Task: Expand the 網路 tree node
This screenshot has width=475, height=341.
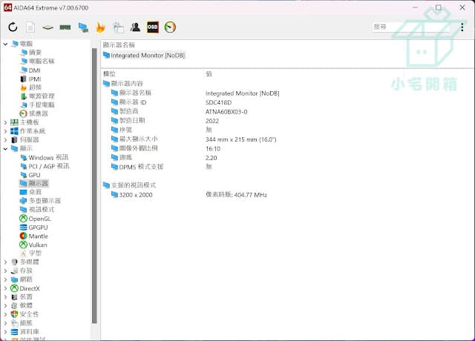Action: tap(5, 279)
